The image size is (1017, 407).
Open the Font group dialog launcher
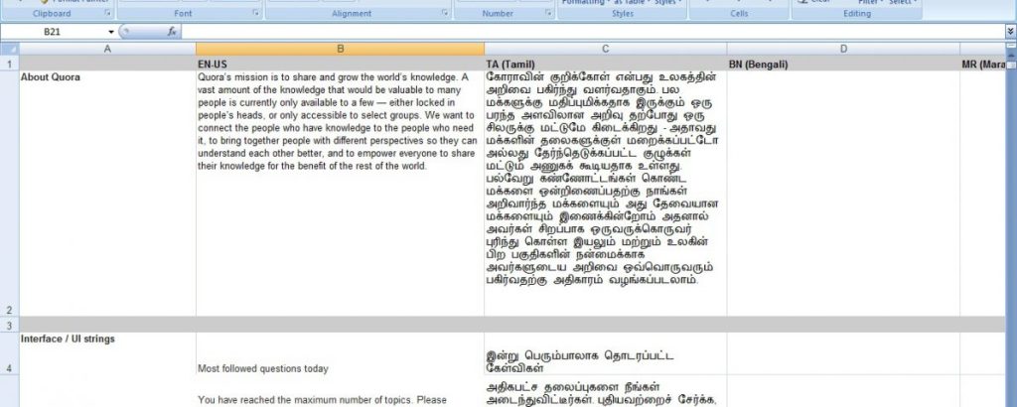(x=255, y=13)
